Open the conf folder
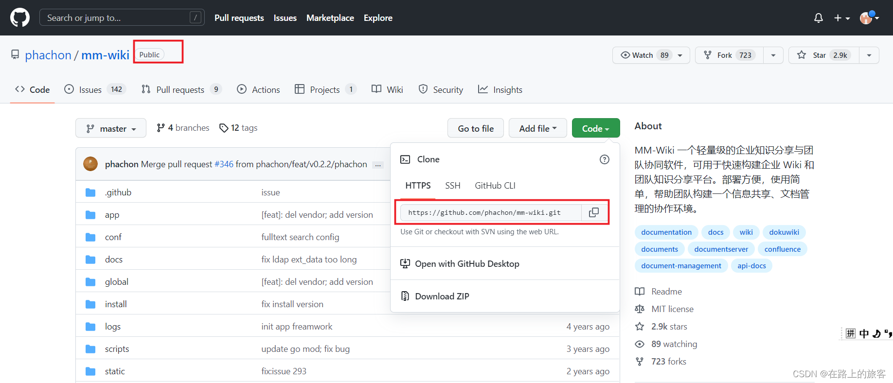Viewport: 893px width, 383px height. [x=113, y=237]
